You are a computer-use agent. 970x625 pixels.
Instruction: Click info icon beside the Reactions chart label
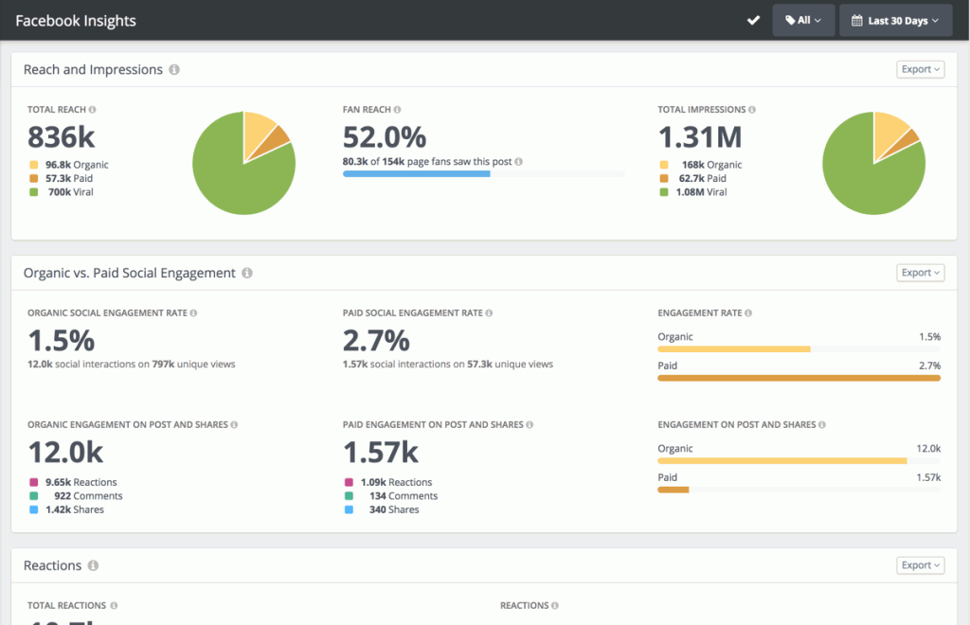(554, 606)
